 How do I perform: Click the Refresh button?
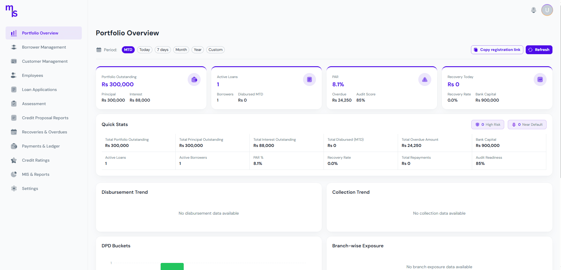539,50
